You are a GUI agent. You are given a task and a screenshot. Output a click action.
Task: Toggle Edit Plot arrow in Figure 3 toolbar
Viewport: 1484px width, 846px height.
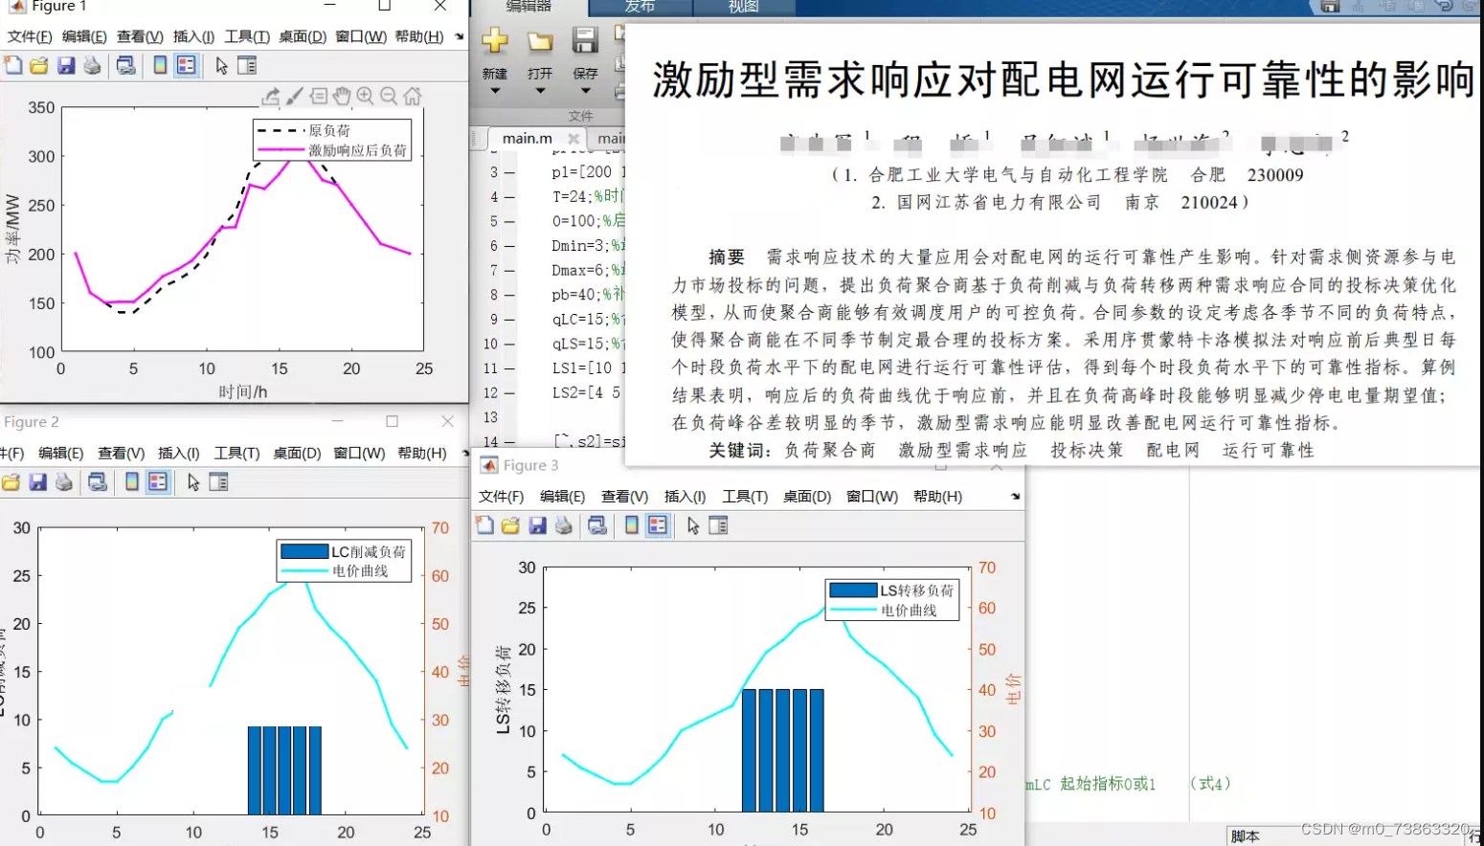pyautogui.click(x=693, y=525)
